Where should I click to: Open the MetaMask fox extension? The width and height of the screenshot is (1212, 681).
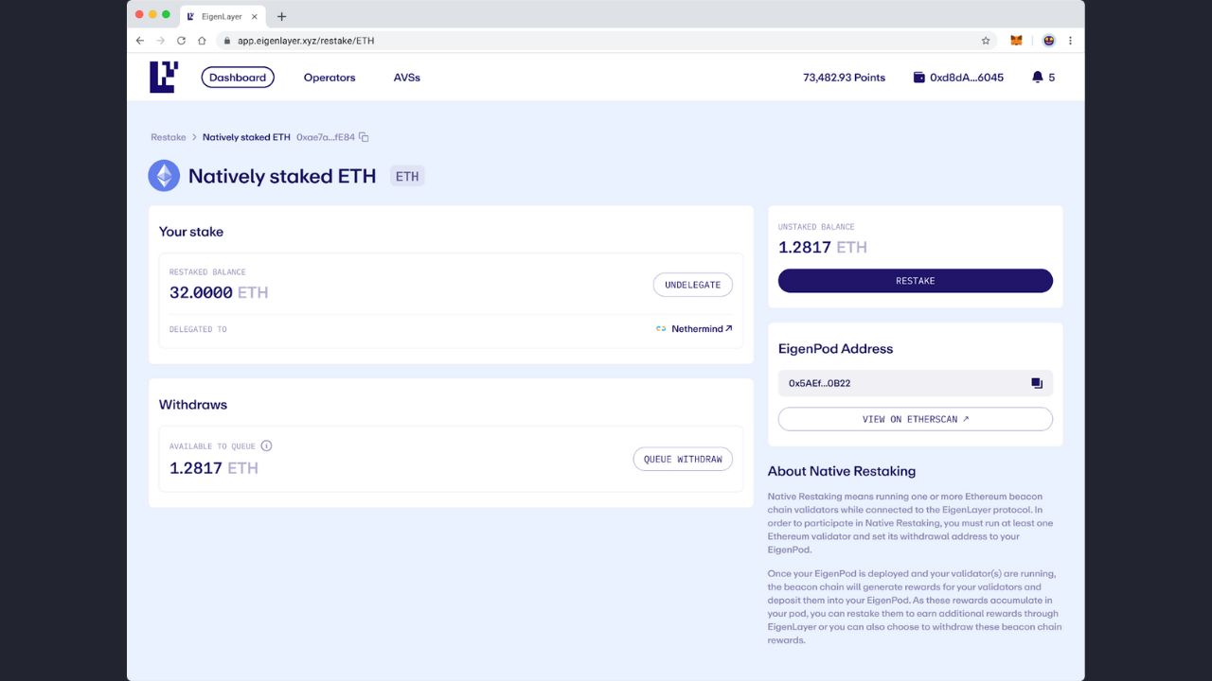[1016, 41]
